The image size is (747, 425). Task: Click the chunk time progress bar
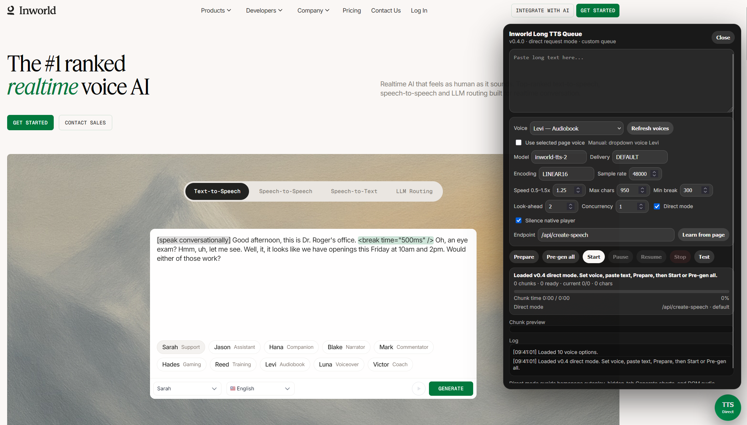pos(621,292)
